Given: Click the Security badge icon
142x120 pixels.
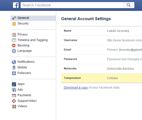Looking at the screenshot, I should coord(14,24).
